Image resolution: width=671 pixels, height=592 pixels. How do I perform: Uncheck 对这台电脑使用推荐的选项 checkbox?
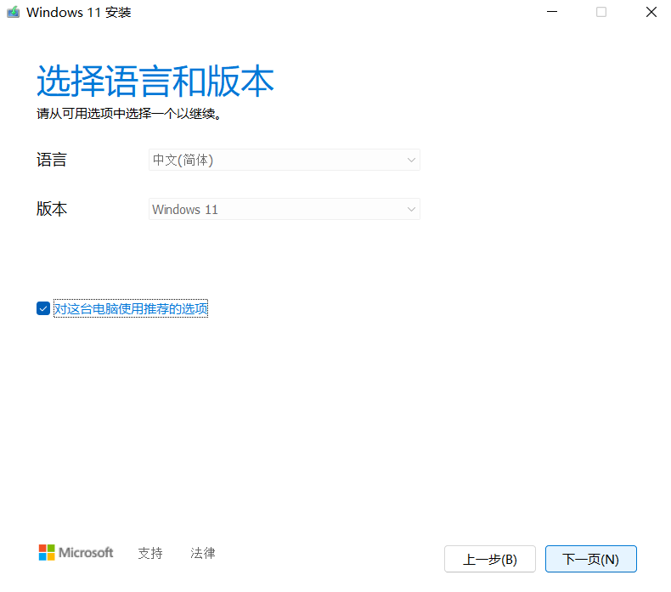pyautogui.click(x=43, y=308)
